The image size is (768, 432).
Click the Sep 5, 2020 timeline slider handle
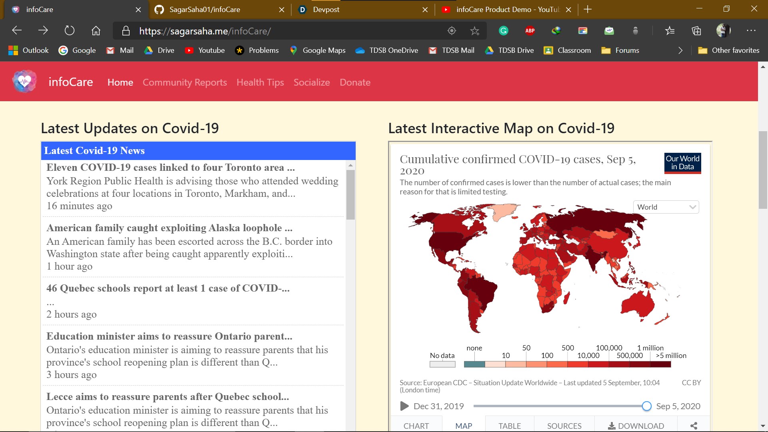(646, 406)
